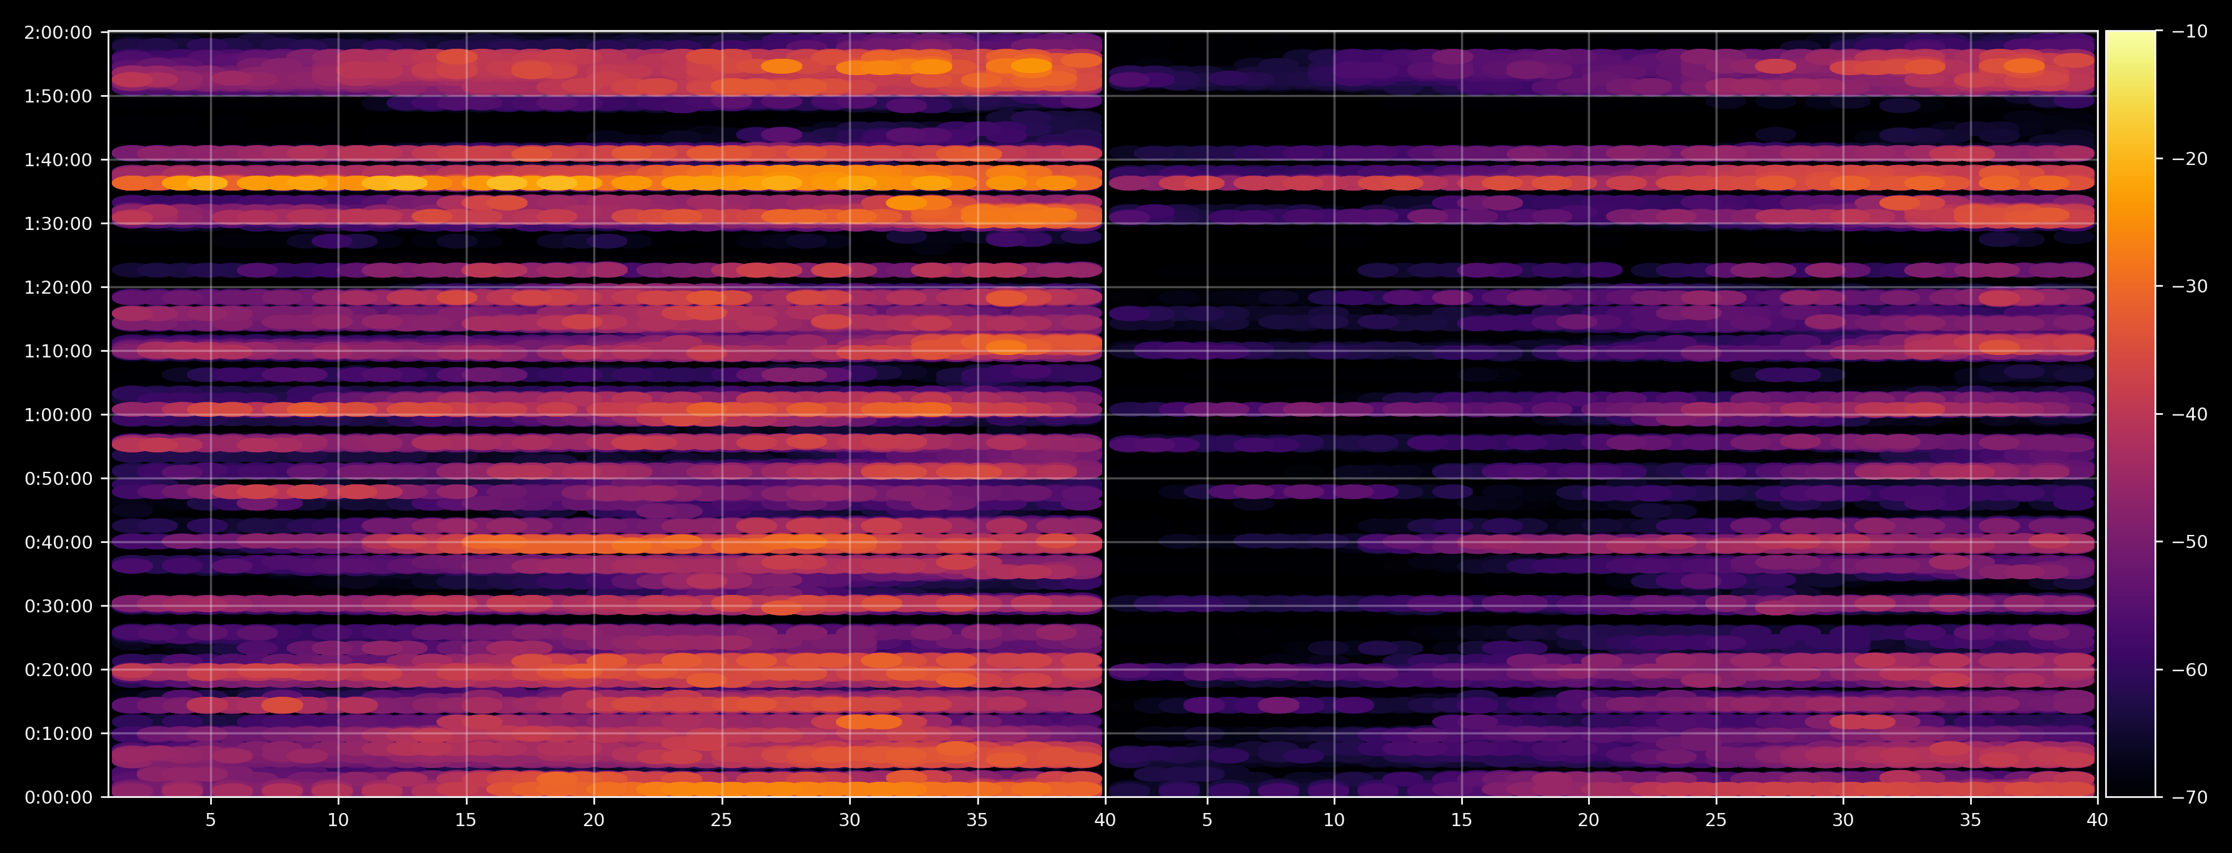
Task: Select x-axis label 35 under left heatmap
Action: tap(977, 820)
